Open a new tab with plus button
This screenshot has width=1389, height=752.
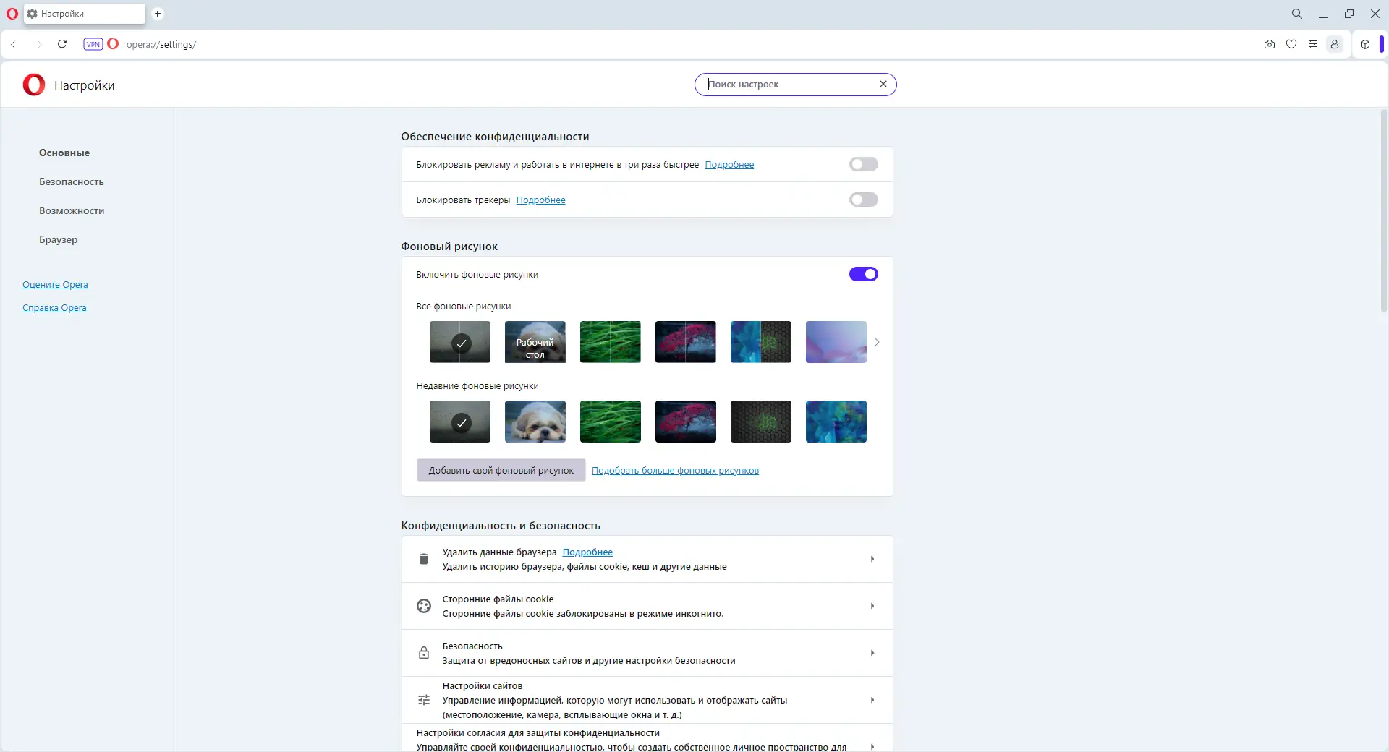[x=158, y=14]
